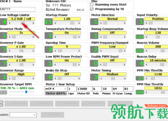The height and width of the screenshot is (121, 168).
Task: Decrease Governor P-Gain with left arrow
Action: [x=10, y=51]
